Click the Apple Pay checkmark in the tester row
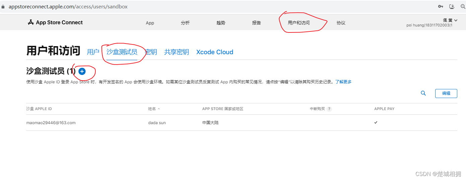Image resolution: width=466 pixels, height=180 pixels. pos(376,122)
